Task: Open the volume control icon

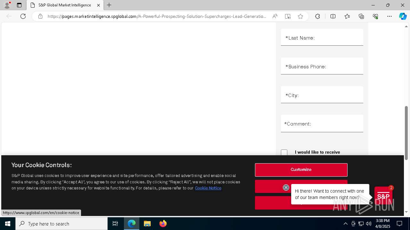Action: click(x=369, y=224)
